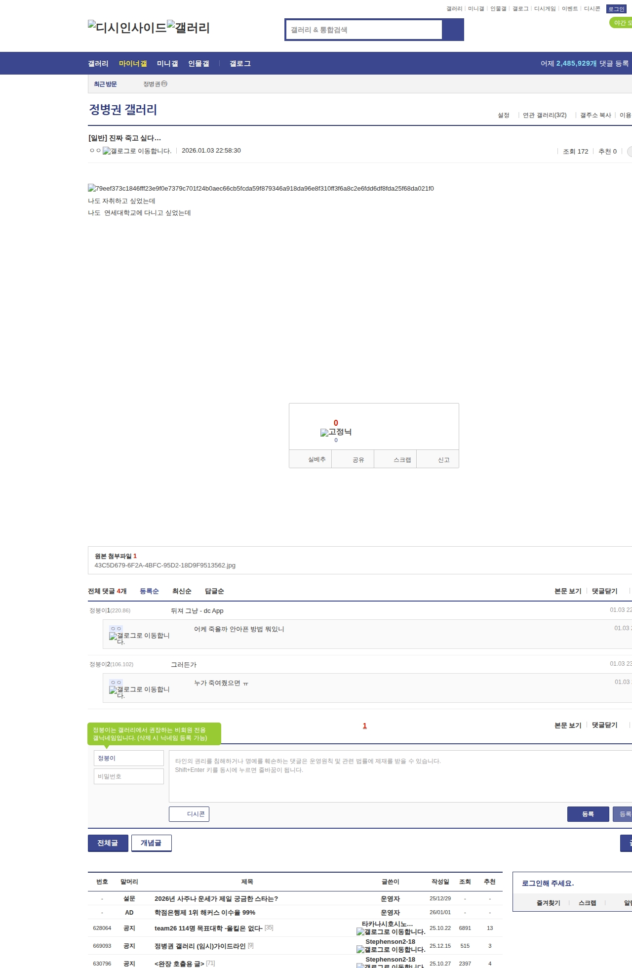Open 연관 갤러리(3/2)

(x=545, y=115)
